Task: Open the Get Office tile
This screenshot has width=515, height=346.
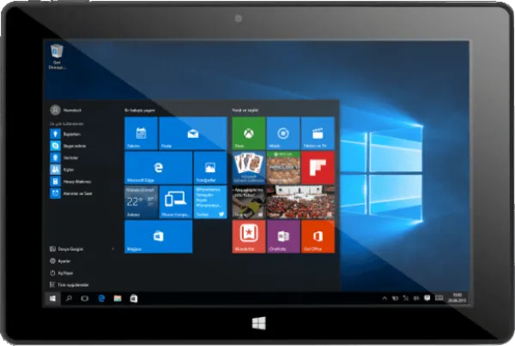Action: 318,236
